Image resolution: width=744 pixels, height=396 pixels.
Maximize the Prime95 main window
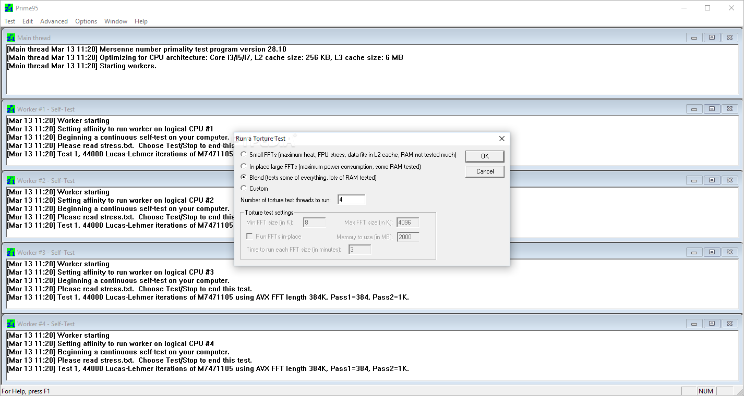pyautogui.click(x=707, y=8)
